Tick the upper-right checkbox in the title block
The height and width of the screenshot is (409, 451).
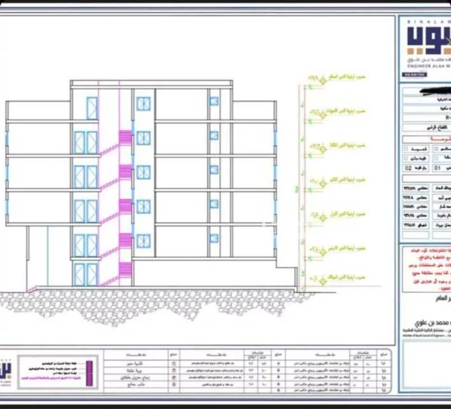(x=436, y=148)
